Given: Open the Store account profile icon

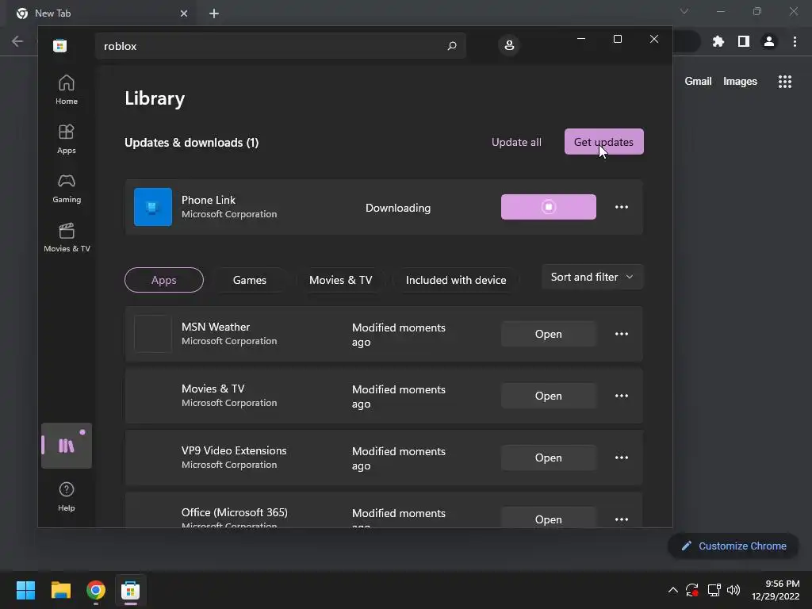Looking at the screenshot, I should click(509, 45).
